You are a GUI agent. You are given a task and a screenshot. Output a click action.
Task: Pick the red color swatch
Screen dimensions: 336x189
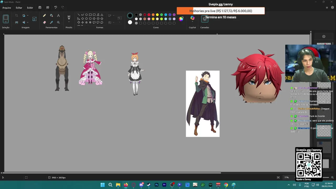pos(149,15)
